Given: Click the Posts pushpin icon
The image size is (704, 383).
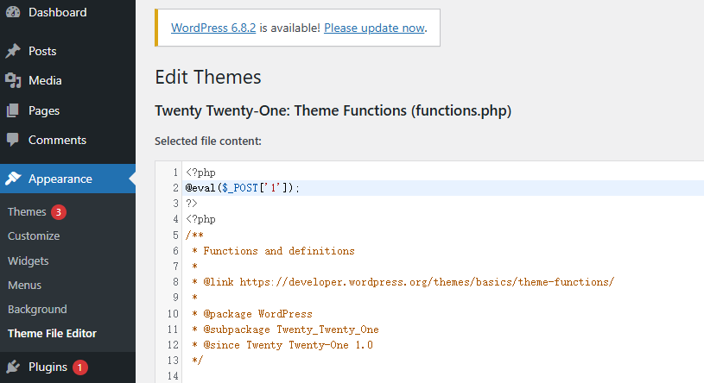Looking at the screenshot, I should point(13,51).
